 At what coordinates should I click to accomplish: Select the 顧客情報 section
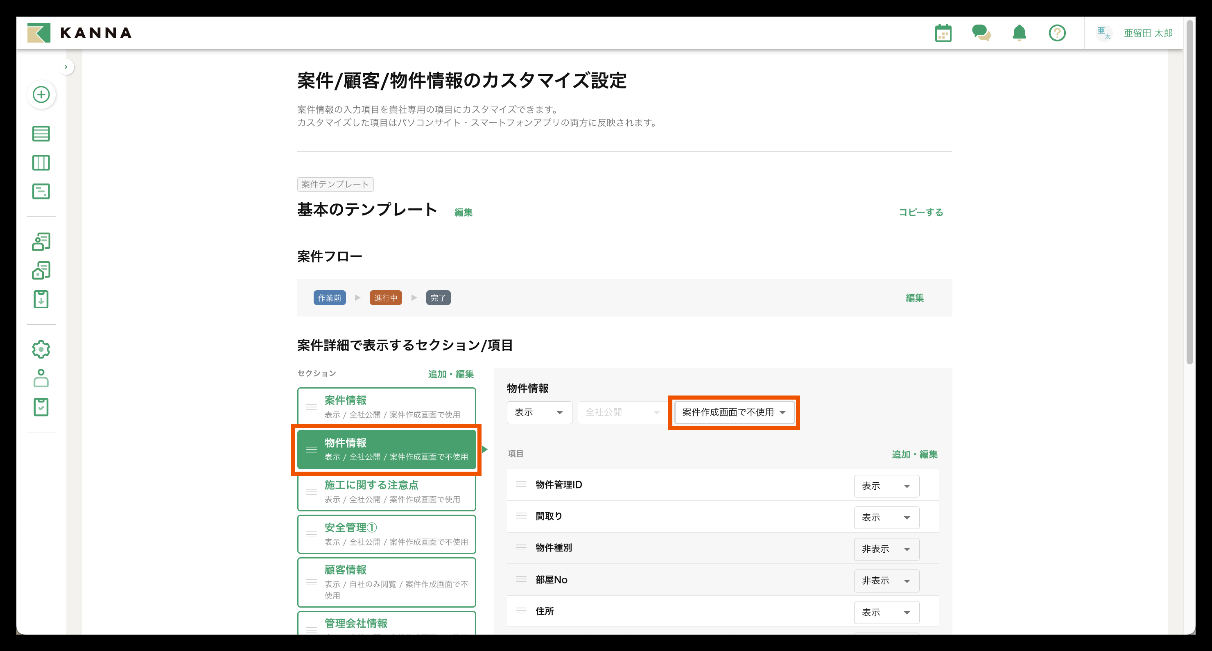click(x=386, y=582)
